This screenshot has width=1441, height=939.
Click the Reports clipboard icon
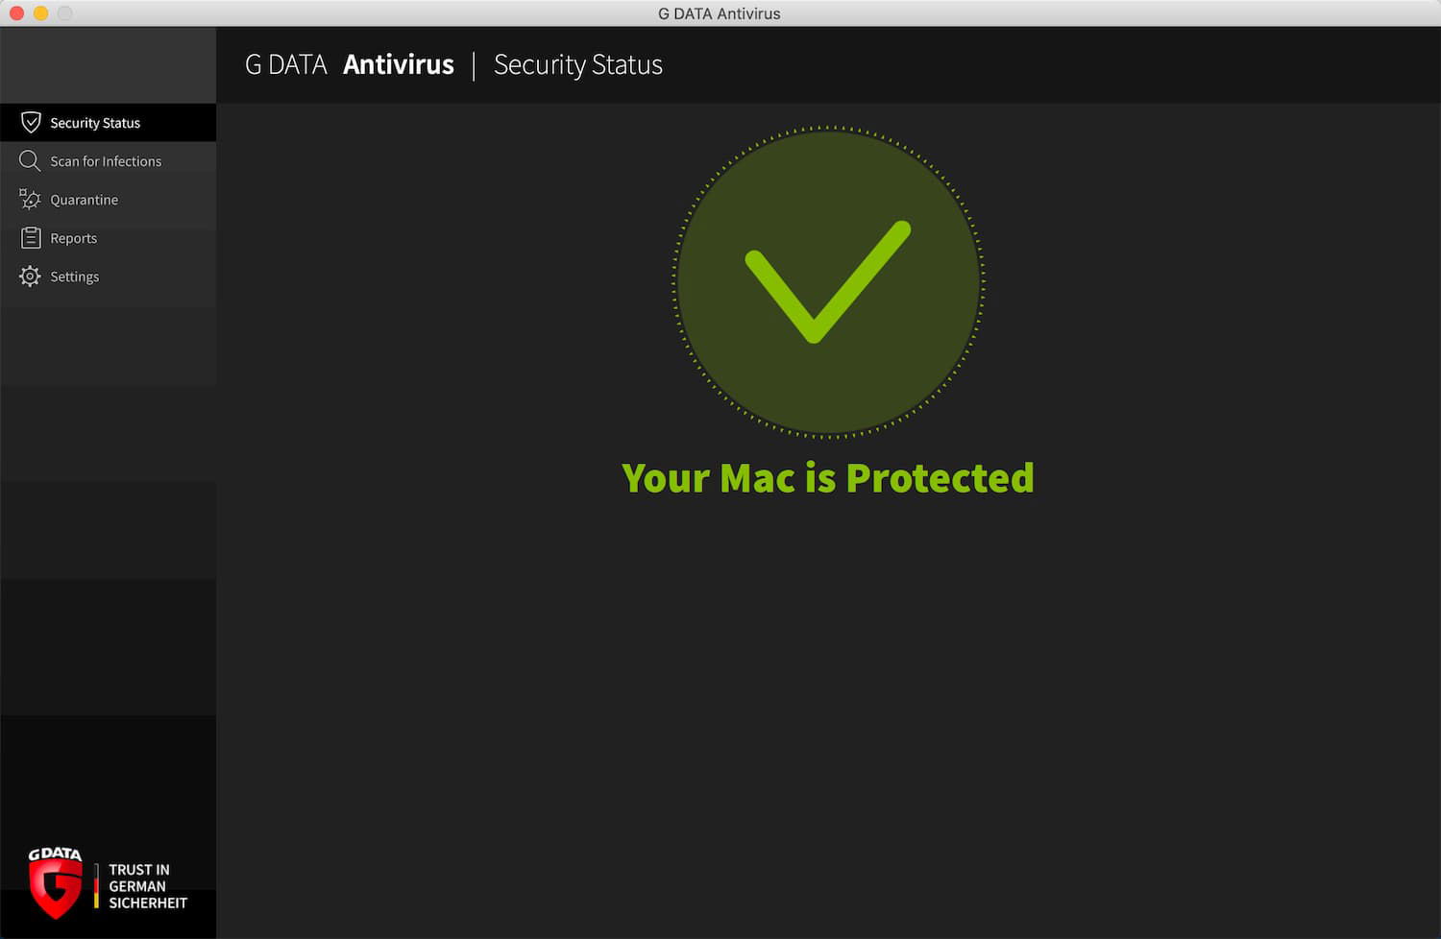30,237
